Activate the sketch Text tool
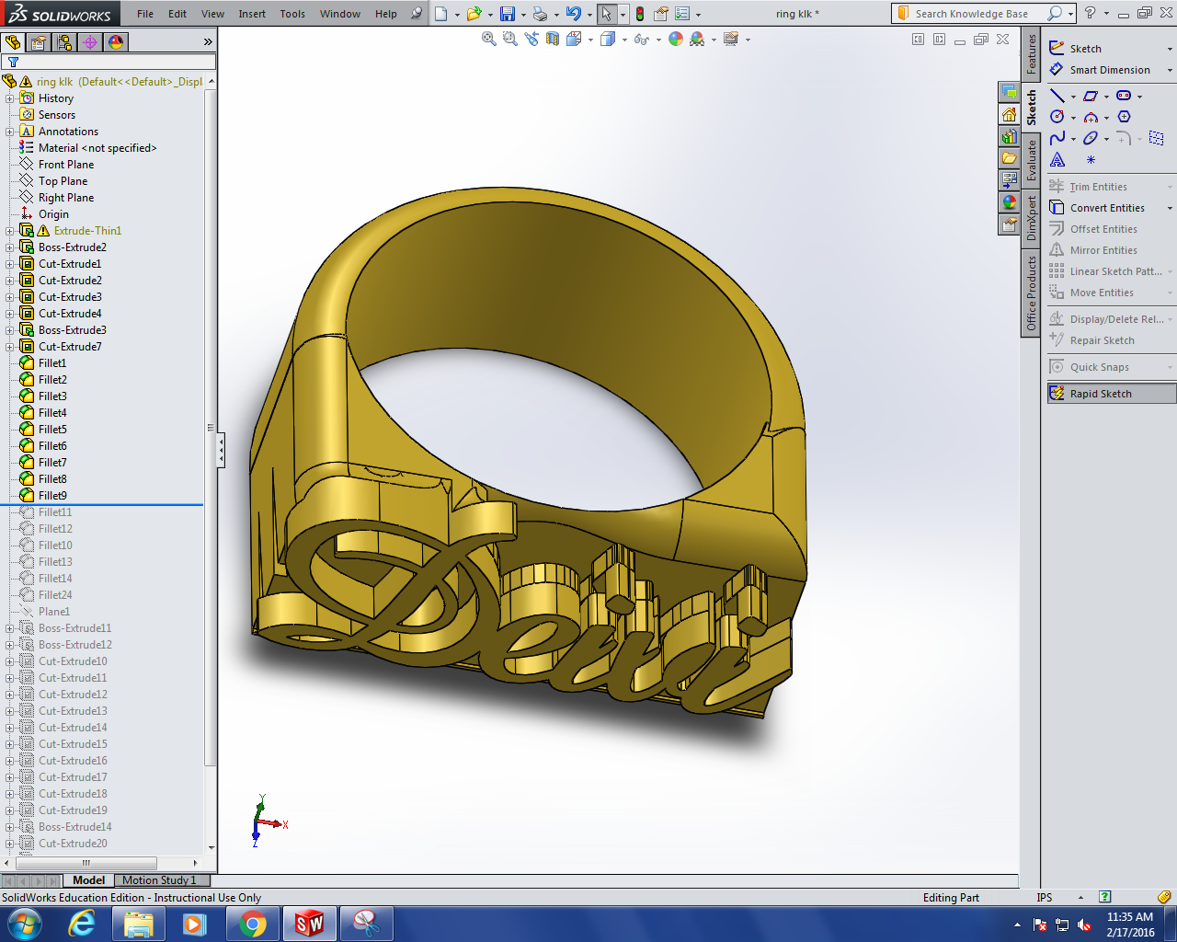This screenshot has width=1177, height=942. coord(1057,160)
